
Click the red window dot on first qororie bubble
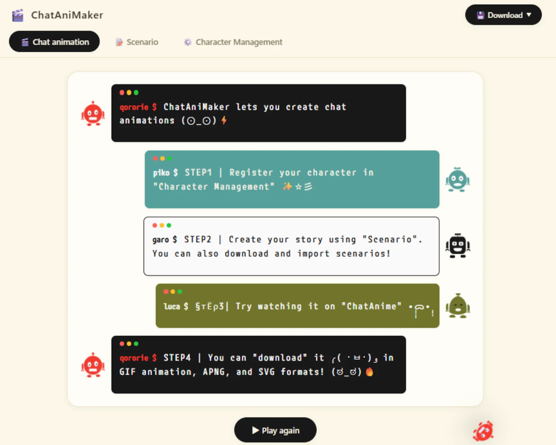tap(122, 92)
